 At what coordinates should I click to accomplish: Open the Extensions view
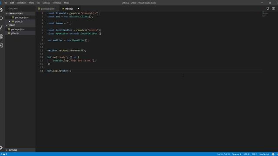click(x=1, y=45)
